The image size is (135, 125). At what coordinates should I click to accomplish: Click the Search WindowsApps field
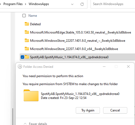(x=113, y=4)
